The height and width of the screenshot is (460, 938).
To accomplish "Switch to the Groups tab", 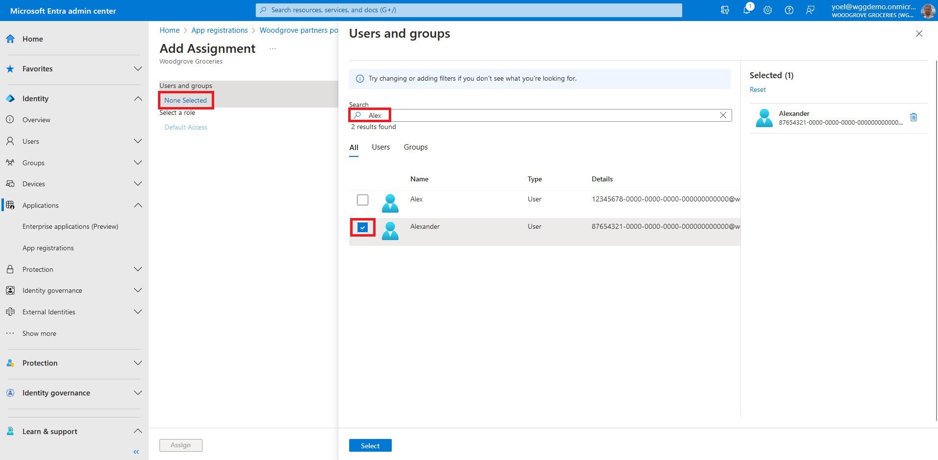I will click(415, 147).
